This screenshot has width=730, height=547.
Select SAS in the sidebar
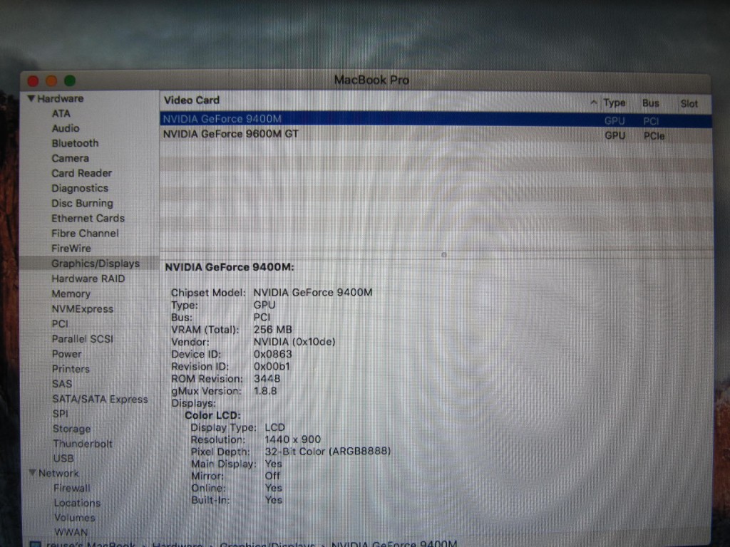click(x=63, y=384)
